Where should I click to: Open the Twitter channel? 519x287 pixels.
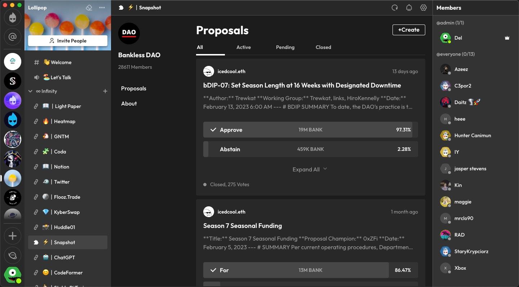point(68,182)
